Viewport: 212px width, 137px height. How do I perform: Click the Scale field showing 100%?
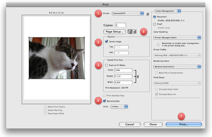pos(123,70)
